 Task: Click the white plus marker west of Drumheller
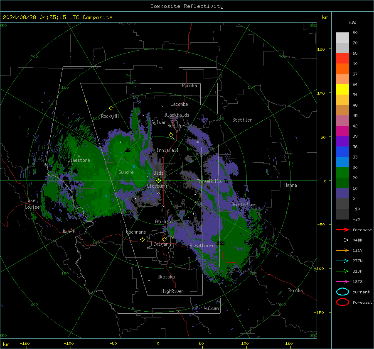tap(235, 167)
